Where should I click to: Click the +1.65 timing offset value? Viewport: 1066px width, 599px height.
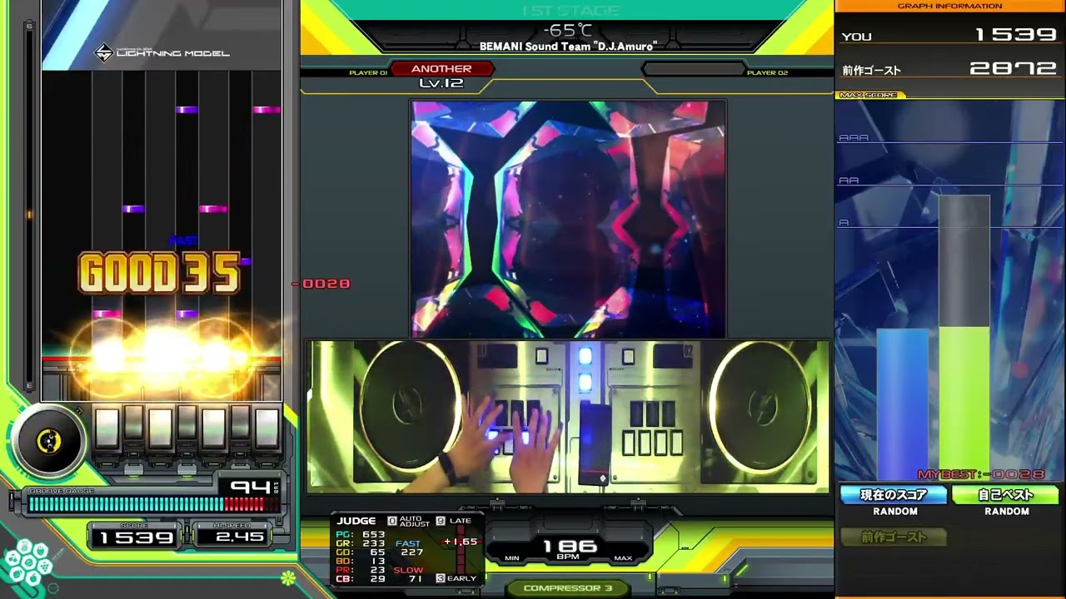click(x=461, y=542)
